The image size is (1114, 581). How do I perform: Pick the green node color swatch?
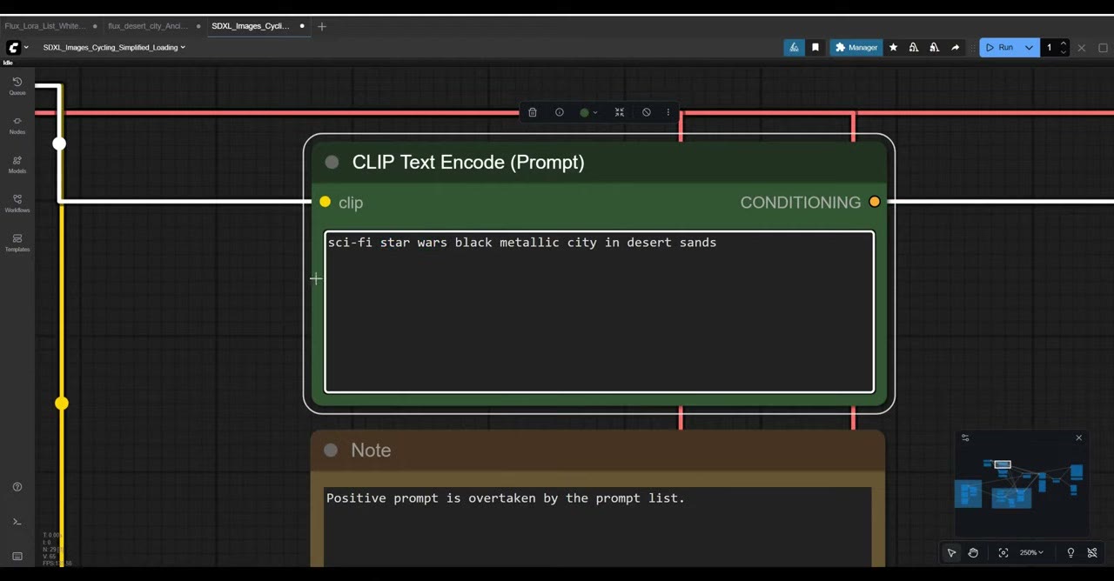pyautogui.click(x=585, y=112)
